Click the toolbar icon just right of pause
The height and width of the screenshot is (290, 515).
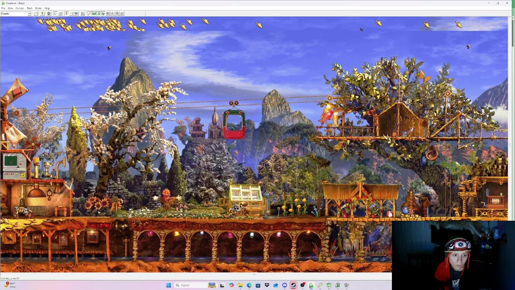tap(66, 14)
